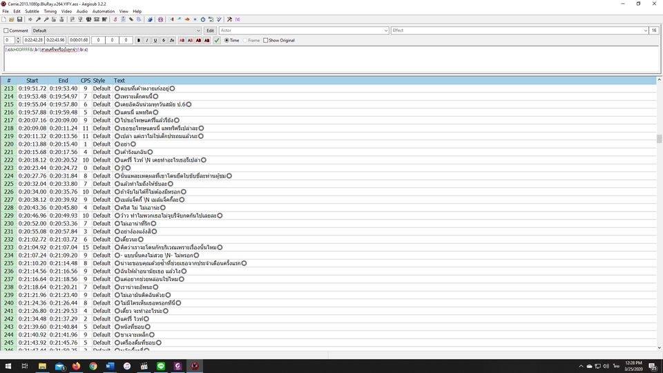Click the subtitle grid vertical scrollbar thumb
The height and width of the screenshot is (373, 663).
pyautogui.click(x=659, y=139)
